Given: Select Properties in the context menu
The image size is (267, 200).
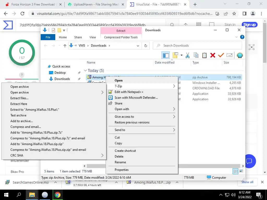Looking at the screenshot, I should 142,170.
